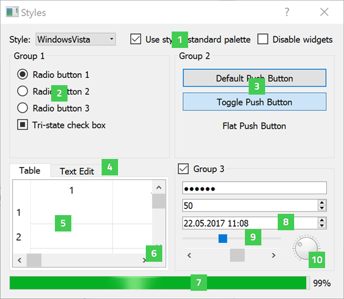
Task: Click the spin box down arrow for value 50
Action: 322,208
